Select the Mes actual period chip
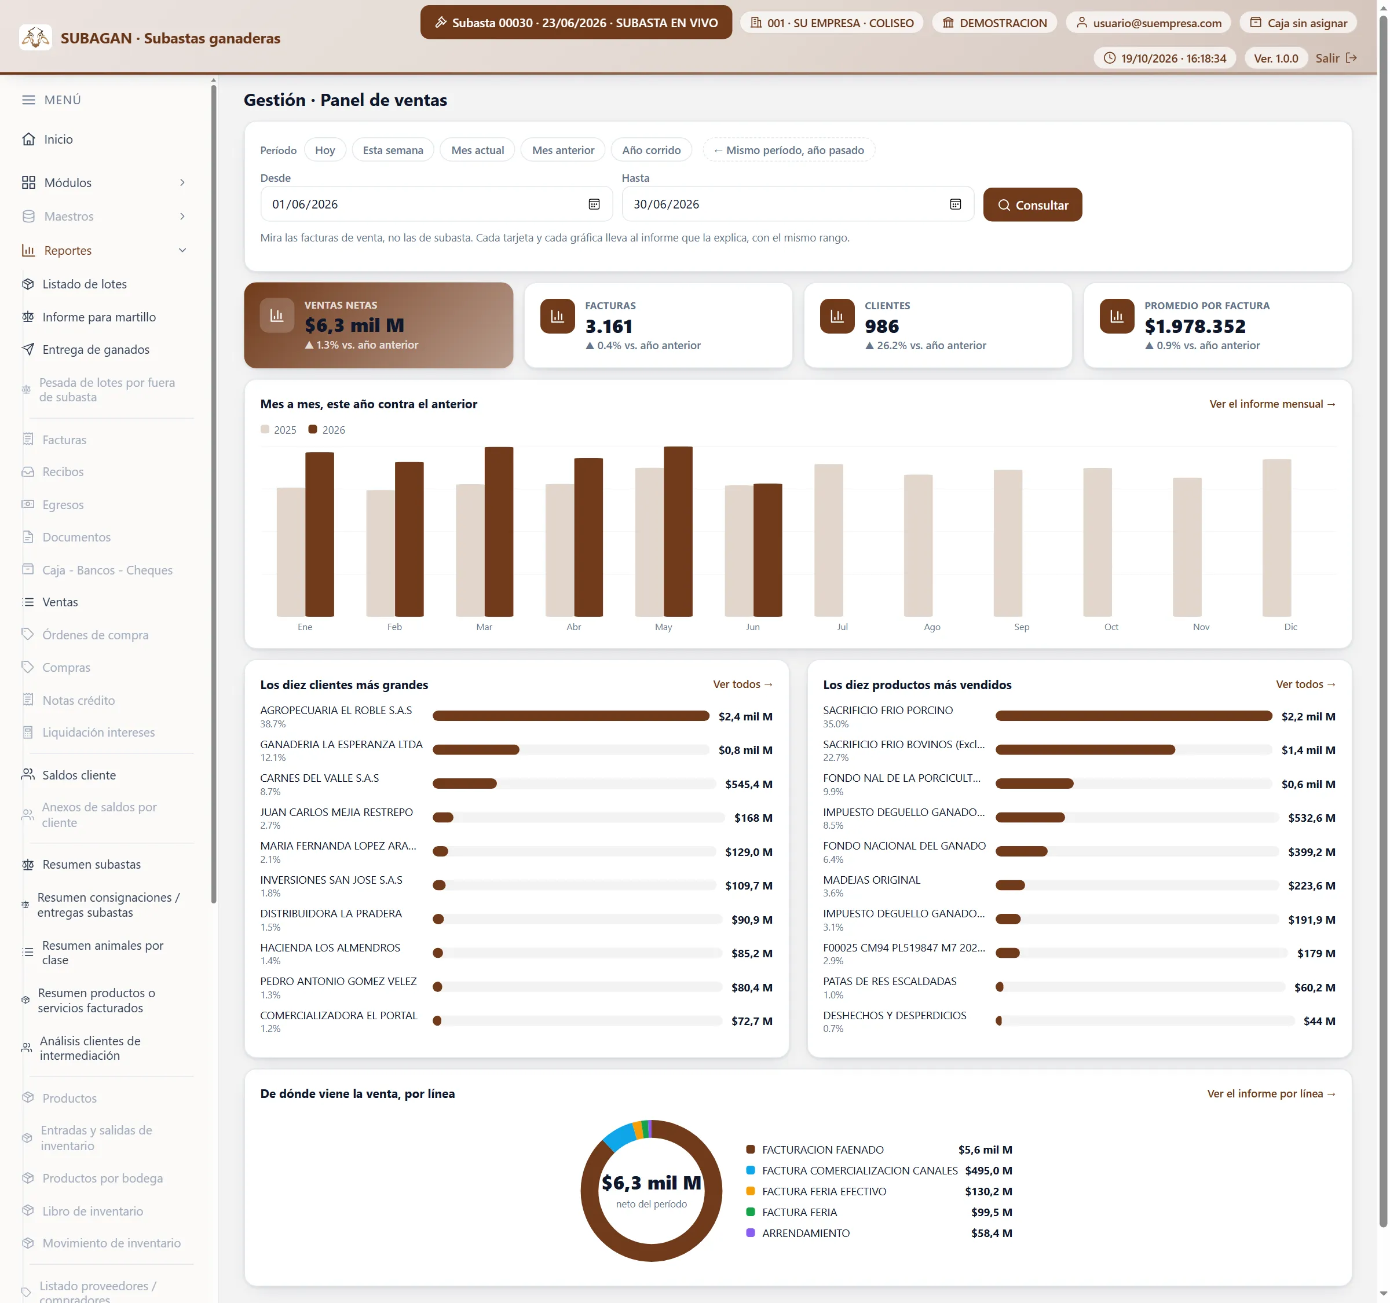The height and width of the screenshot is (1303, 1390). (478, 149)
